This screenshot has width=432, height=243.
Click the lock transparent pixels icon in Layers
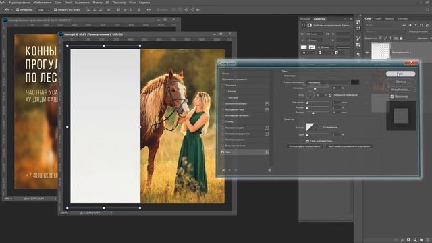pyautogui.click(x=380, y=38)
